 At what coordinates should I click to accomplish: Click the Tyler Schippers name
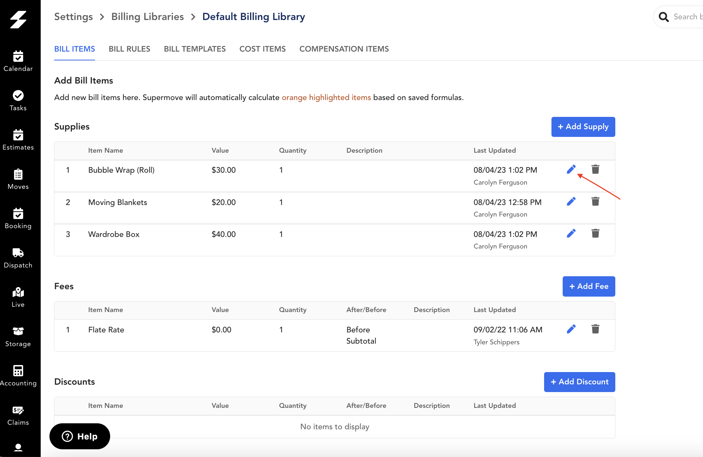click(496, 342)
